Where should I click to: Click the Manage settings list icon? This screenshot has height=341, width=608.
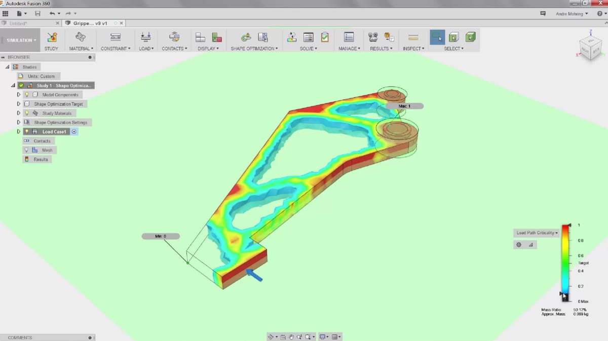tap(349, 37)
